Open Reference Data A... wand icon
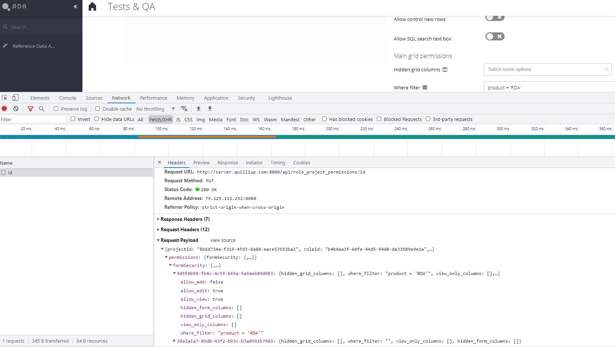 click(x=5, y=46)
